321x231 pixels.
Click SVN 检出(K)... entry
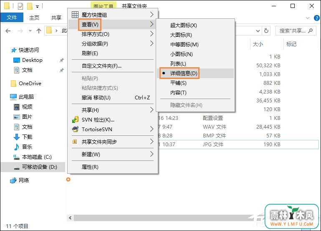pos(113,120)
